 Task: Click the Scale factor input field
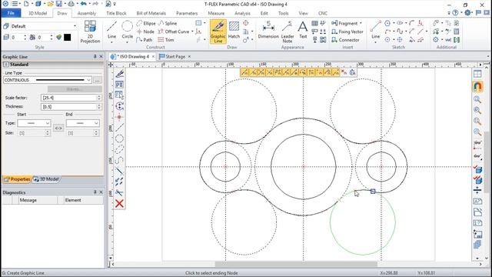click(68, 98)
